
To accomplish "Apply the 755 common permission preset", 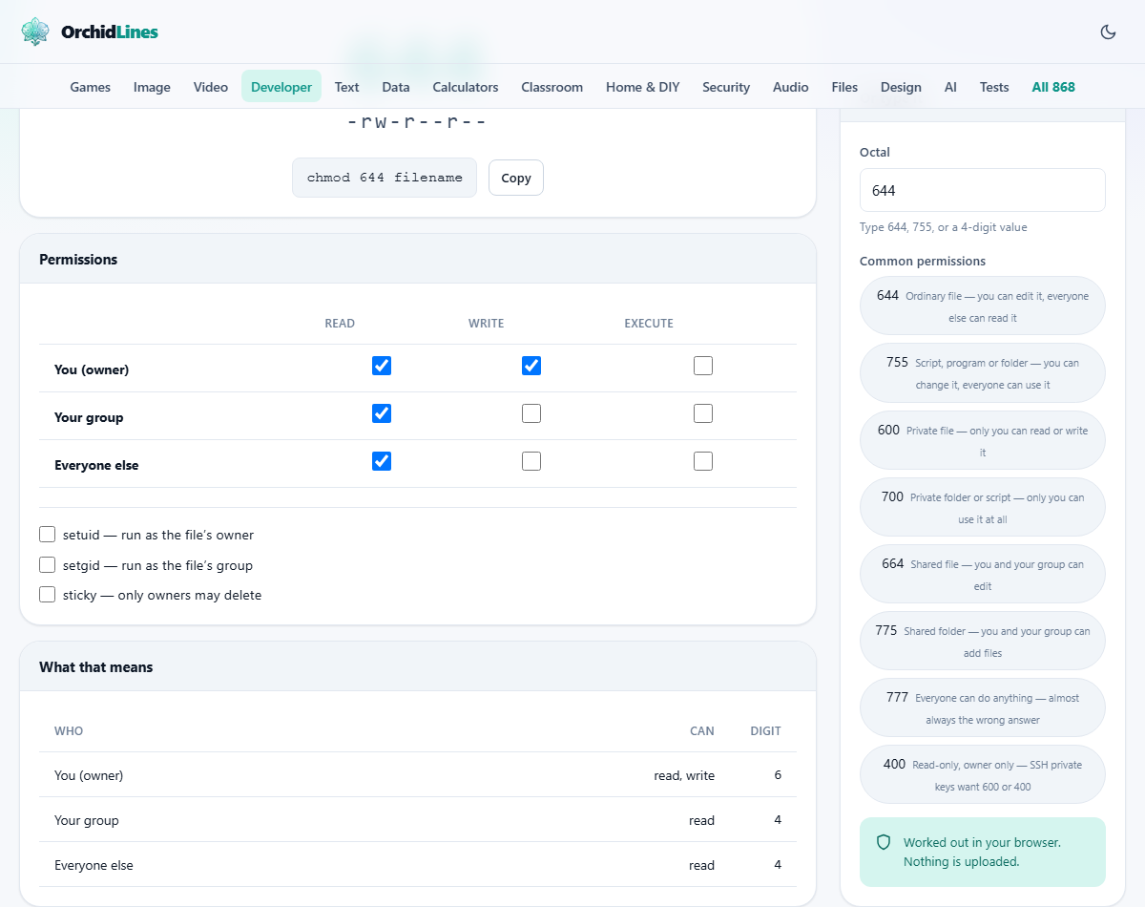I will (983, 373).
